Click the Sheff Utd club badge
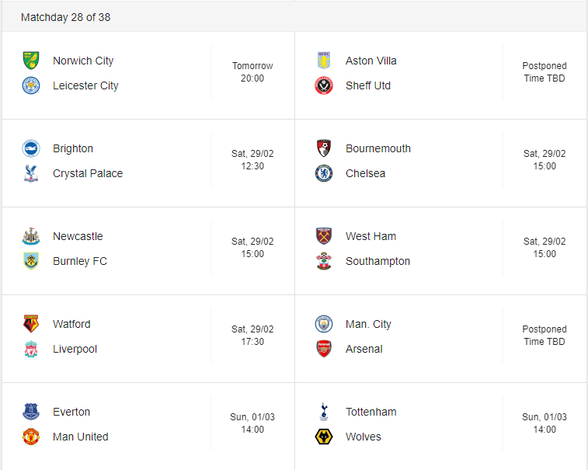 [x=324, y=85]
